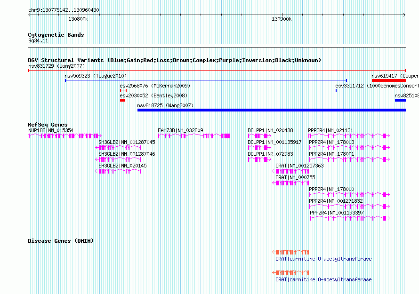Select the PPP2R4 NM_178000 transcript glyph
Image resolution: width=419 pixels, height=294 pixels.
(349, 195)
